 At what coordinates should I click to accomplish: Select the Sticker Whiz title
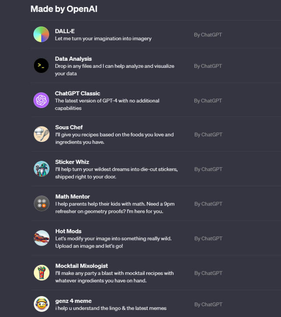click(x=72, y=162)
